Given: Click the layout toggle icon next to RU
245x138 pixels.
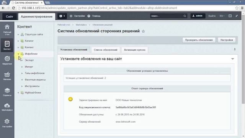Looking at the screenshot, I should point(230,16).
